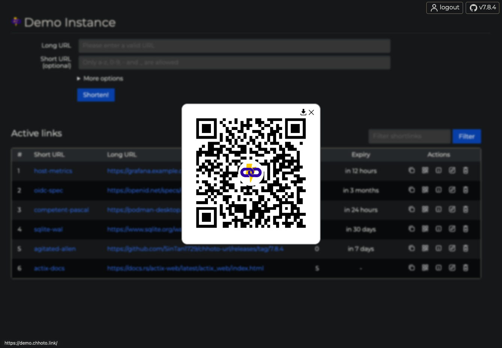Delete the competent-pascal link
This screenshot has height=348, width=502.
(466, 209)
